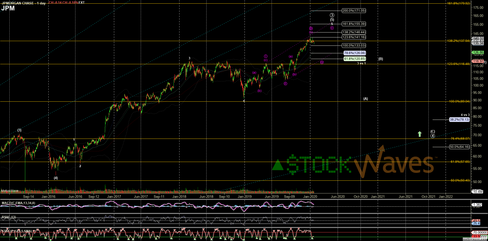Click the 38.2%(78.13) retracement label
Screen dimensions: 488x241
coord(460,120)
